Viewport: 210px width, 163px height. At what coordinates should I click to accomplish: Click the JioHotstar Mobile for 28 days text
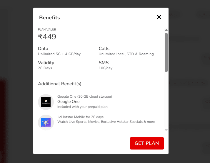[80, 117]
